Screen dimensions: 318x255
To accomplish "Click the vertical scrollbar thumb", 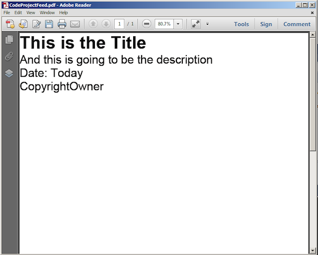I will click(x=313, y=94).
